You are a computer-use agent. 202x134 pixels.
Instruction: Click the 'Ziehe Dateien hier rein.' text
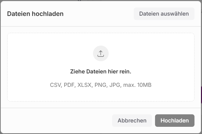[101, 72]
